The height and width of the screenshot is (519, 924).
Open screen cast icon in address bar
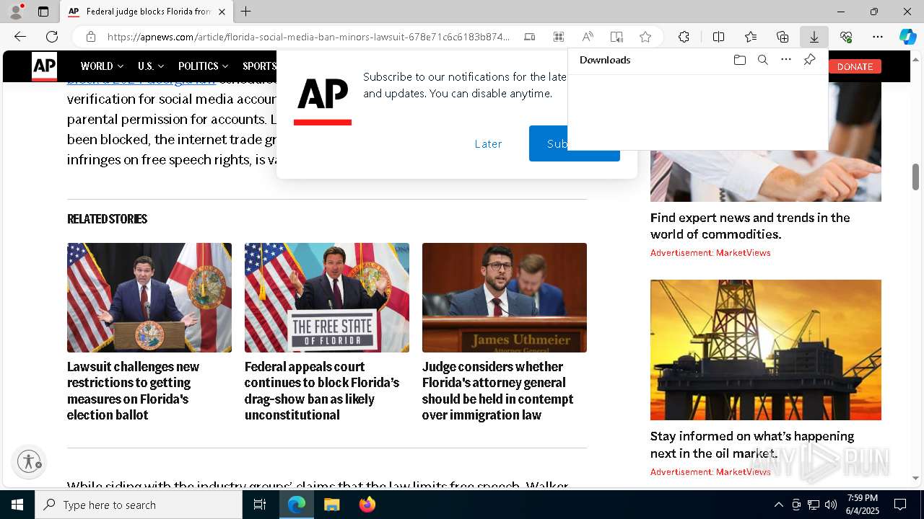(529, 37)
